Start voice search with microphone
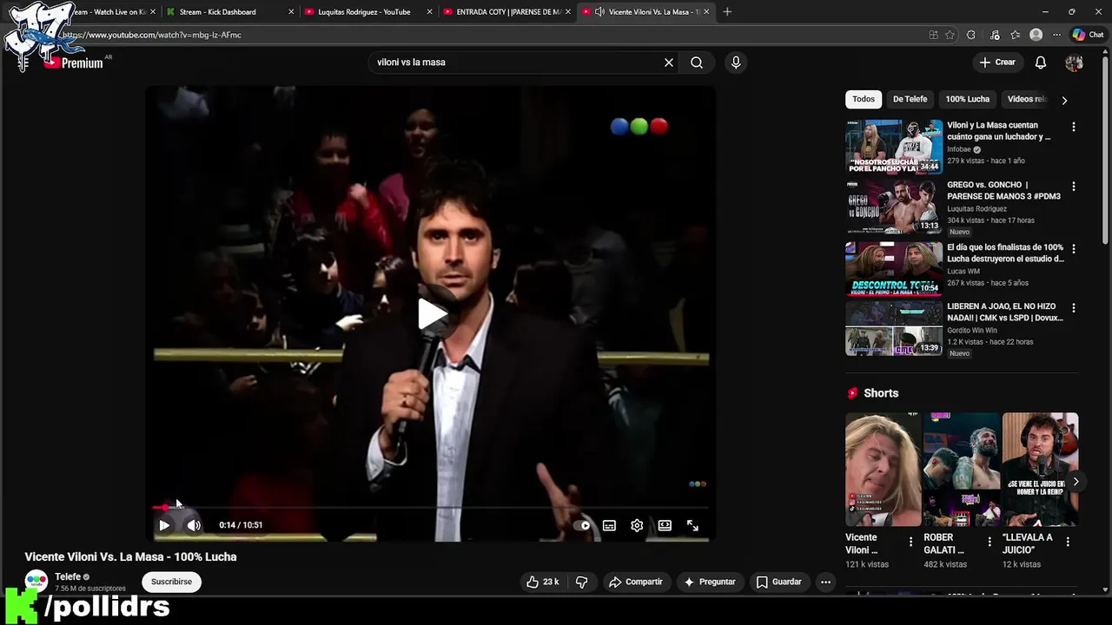The height and width of the screenshot is (625, 1112). coord(736,62)
